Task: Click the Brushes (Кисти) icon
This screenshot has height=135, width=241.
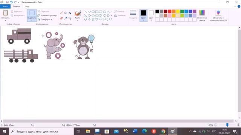Action: tap(78, 13)
